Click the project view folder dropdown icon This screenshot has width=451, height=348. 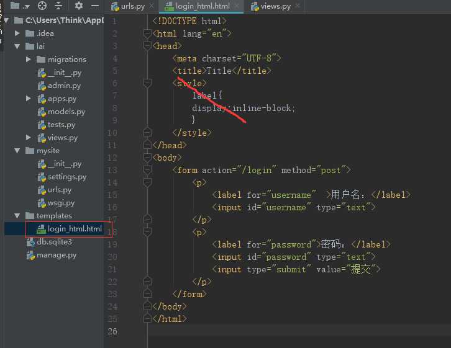(x=19, y=6)
